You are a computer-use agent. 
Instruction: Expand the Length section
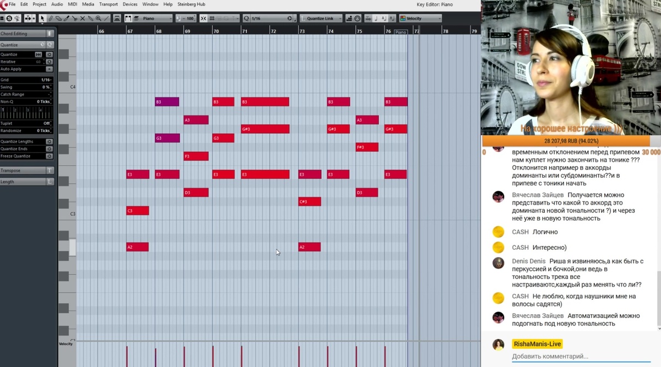click(x=27, y=182)
